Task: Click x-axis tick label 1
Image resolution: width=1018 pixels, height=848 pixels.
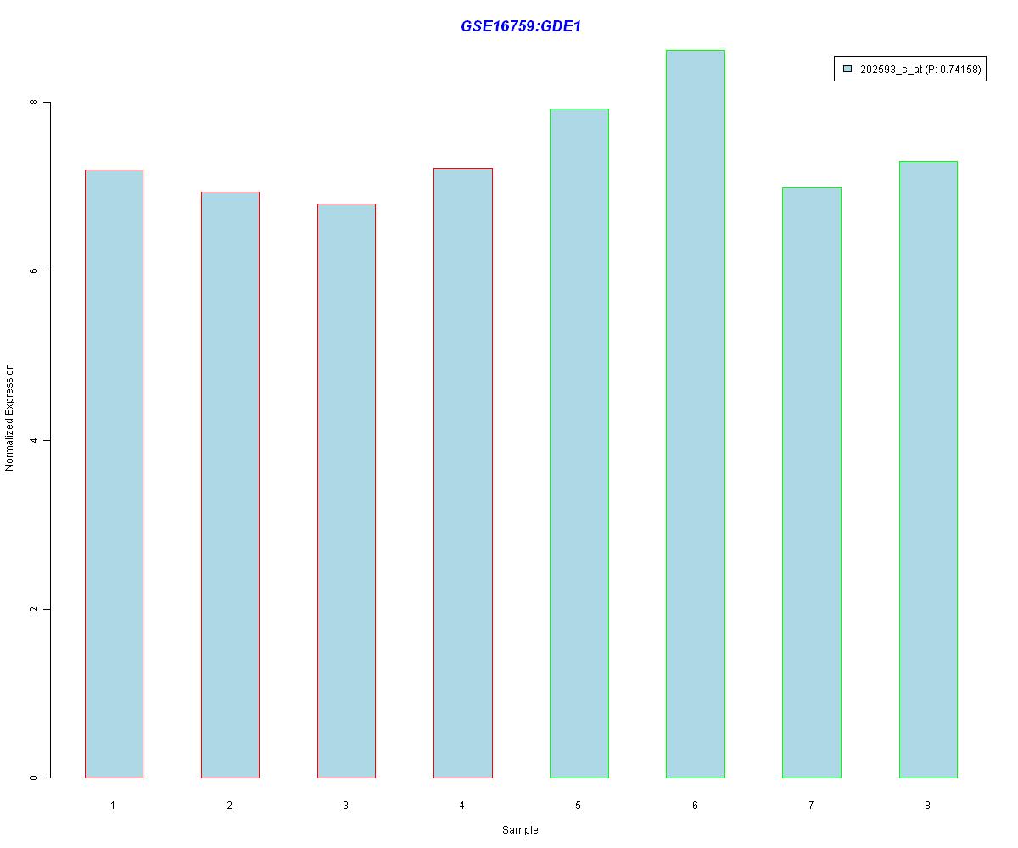Action: click(x=113, y=805)
